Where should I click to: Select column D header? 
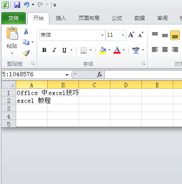pyautogui.click(x=126, y=85)
